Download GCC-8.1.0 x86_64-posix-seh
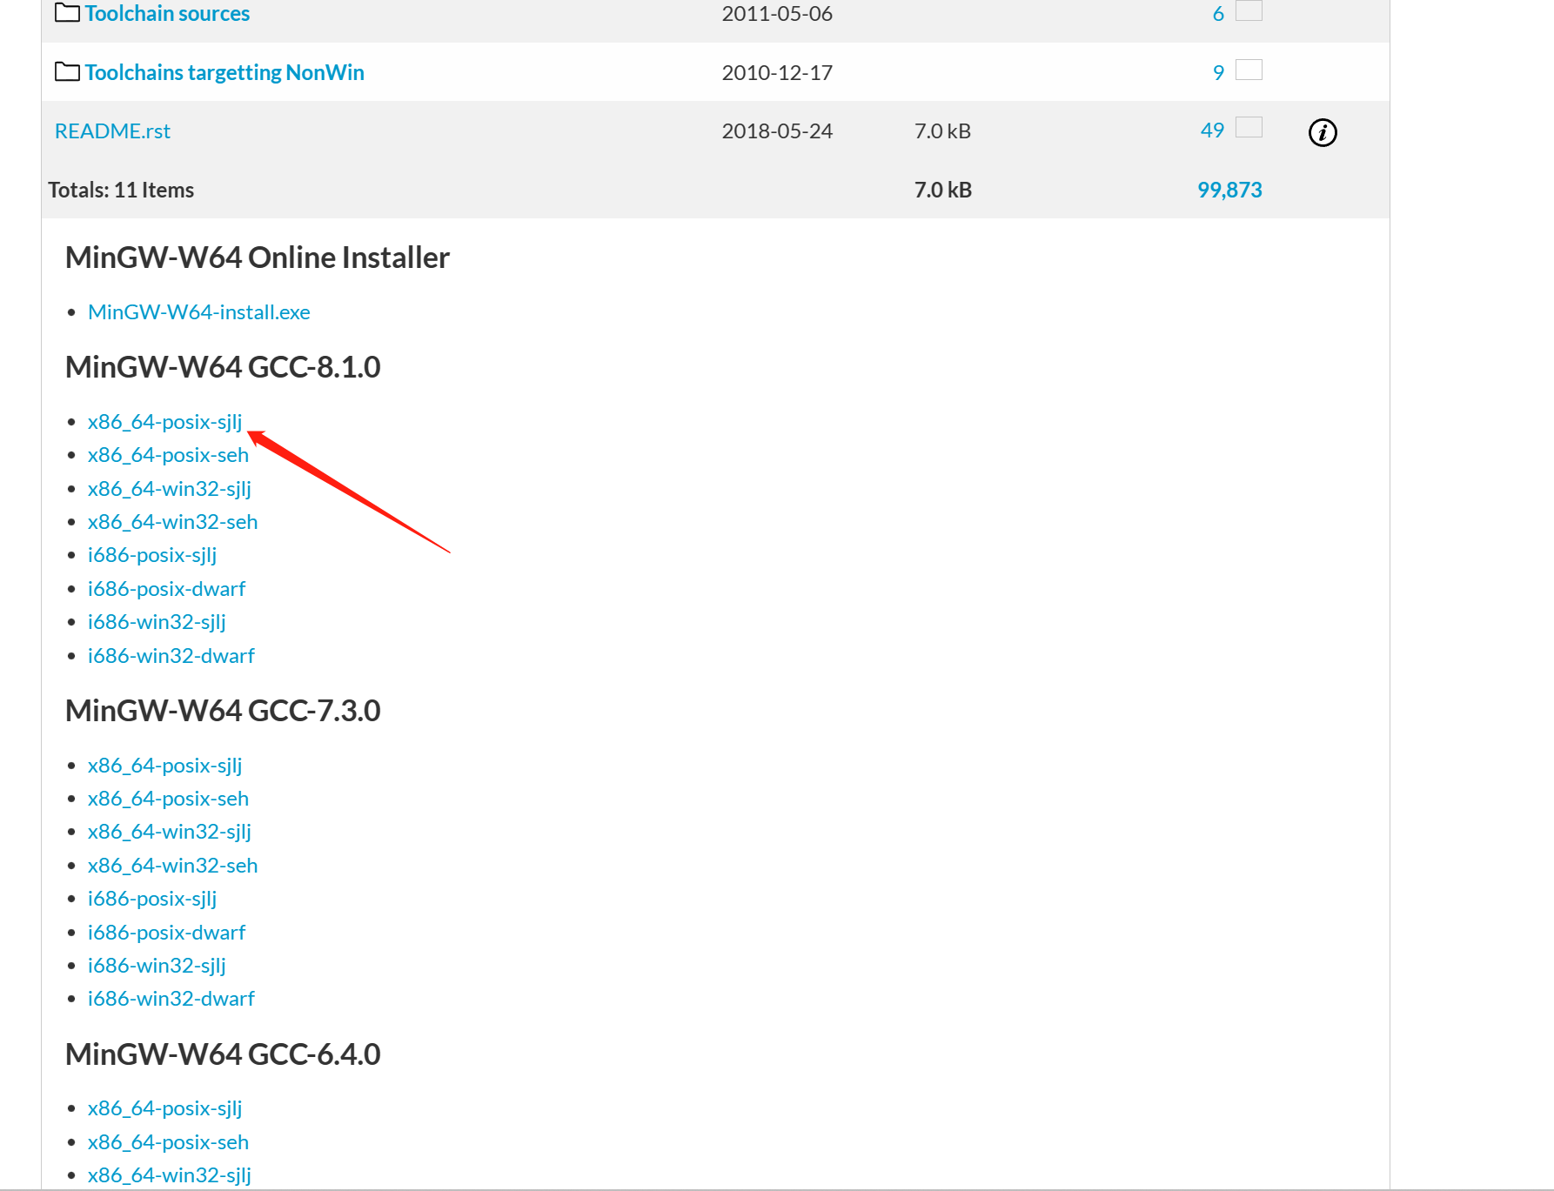Image resolution: width=1554 pixels, height=1191 pixels. click(x=168, y=455)
